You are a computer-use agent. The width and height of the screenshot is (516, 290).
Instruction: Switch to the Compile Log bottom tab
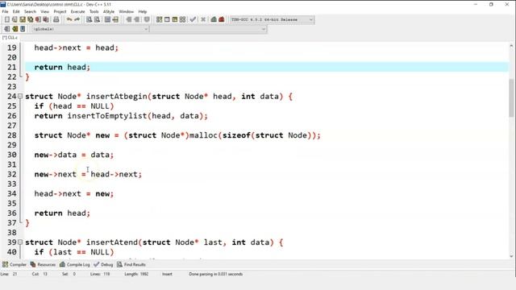coord(75,264)
